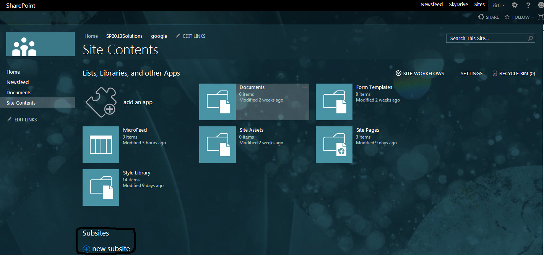Screen dimensions: 544x255
Task: Open the Form Templates folder icon
Action: (x=334, y=102)
